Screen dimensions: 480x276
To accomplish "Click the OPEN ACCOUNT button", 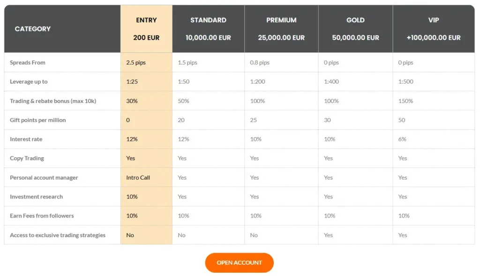I will tap(239, 262).
